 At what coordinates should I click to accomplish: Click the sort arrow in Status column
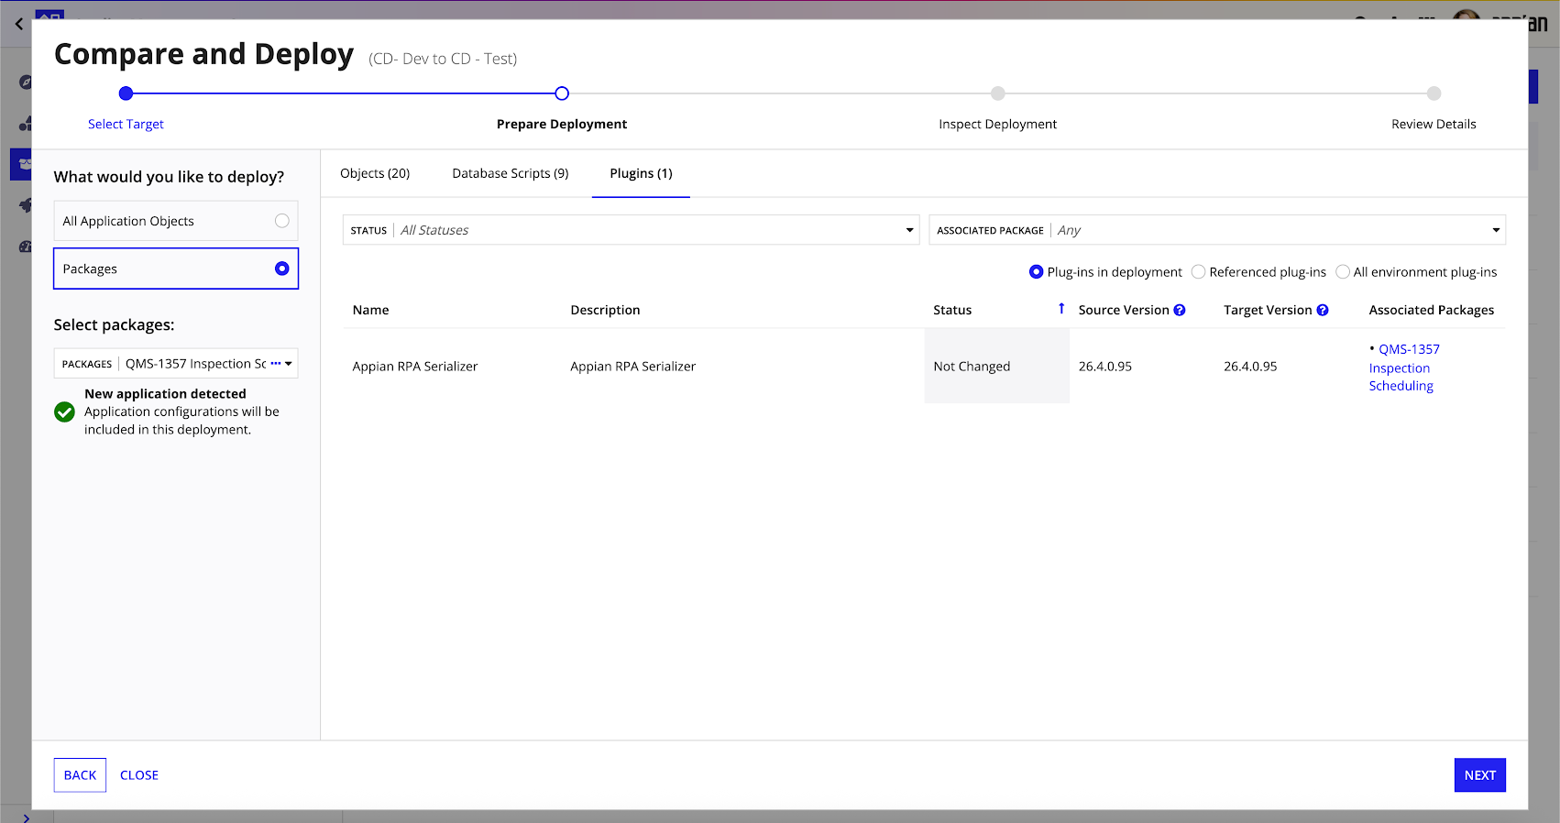click(x=1061, y=309)
